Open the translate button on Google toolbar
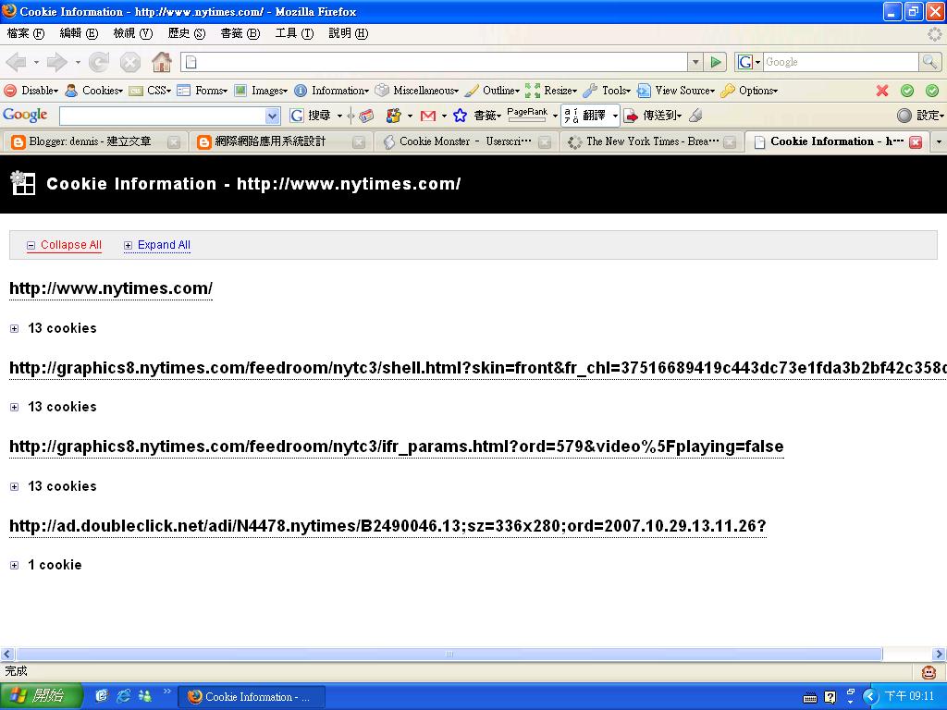Image resolution: width=947 pixels, height=710 pixels. (589, 116)
